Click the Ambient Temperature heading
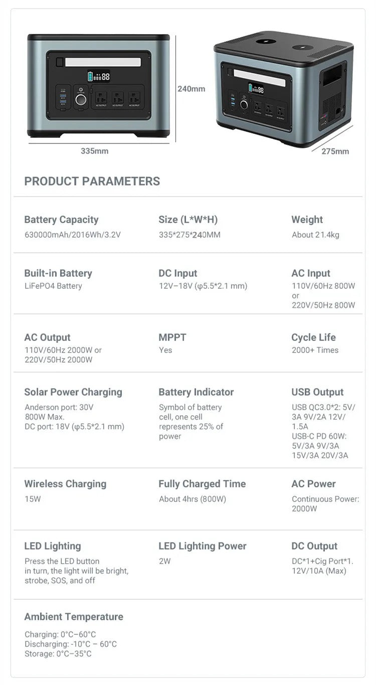Viewport: 376px width, 685px height. [74, 617]
